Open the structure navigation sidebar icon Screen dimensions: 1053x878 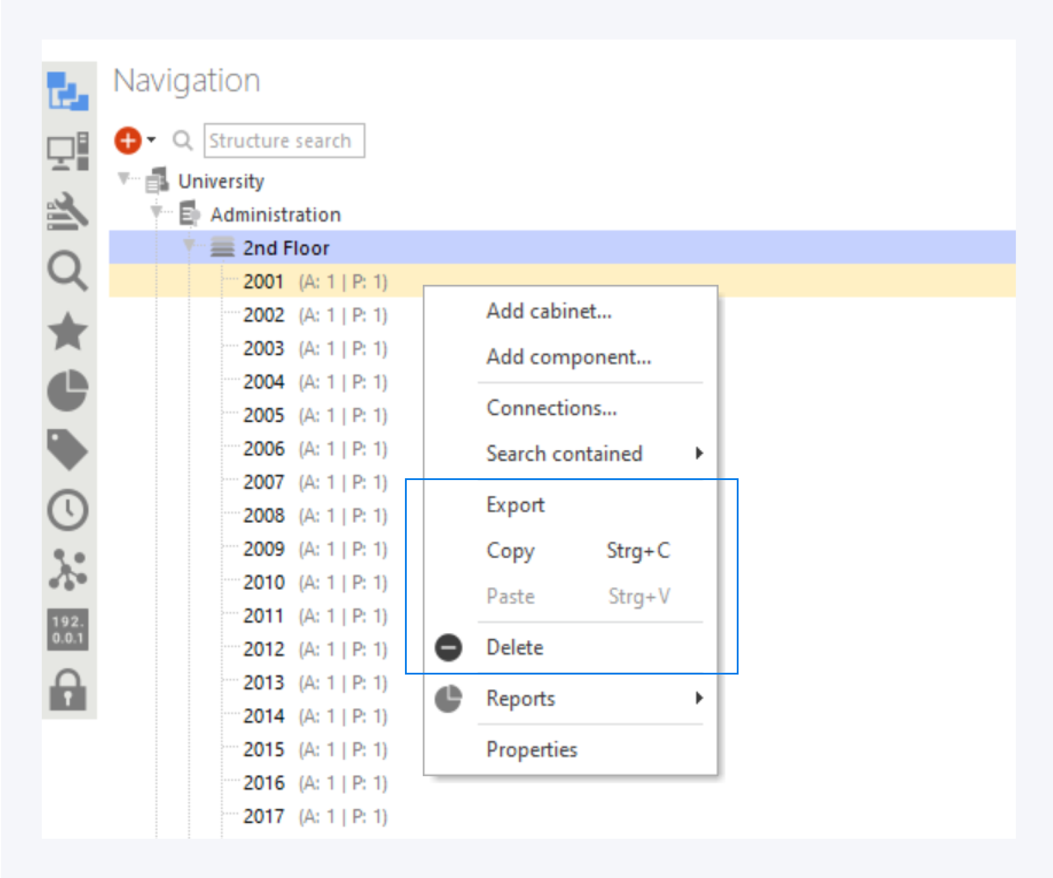point(68,91)
